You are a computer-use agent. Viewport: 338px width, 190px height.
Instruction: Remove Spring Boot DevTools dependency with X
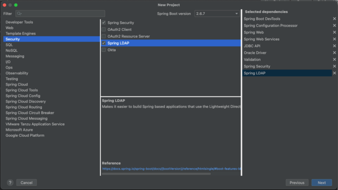point(334,19)
